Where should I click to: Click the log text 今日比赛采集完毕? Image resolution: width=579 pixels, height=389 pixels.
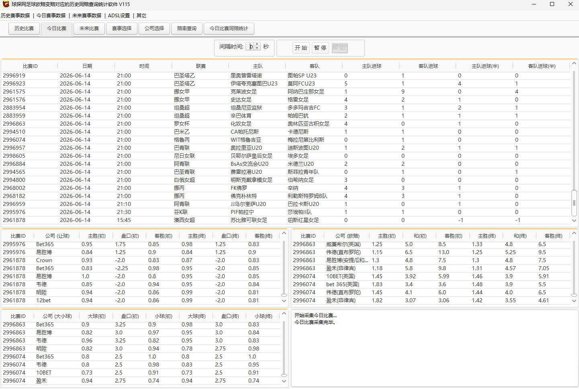point(315,322)
